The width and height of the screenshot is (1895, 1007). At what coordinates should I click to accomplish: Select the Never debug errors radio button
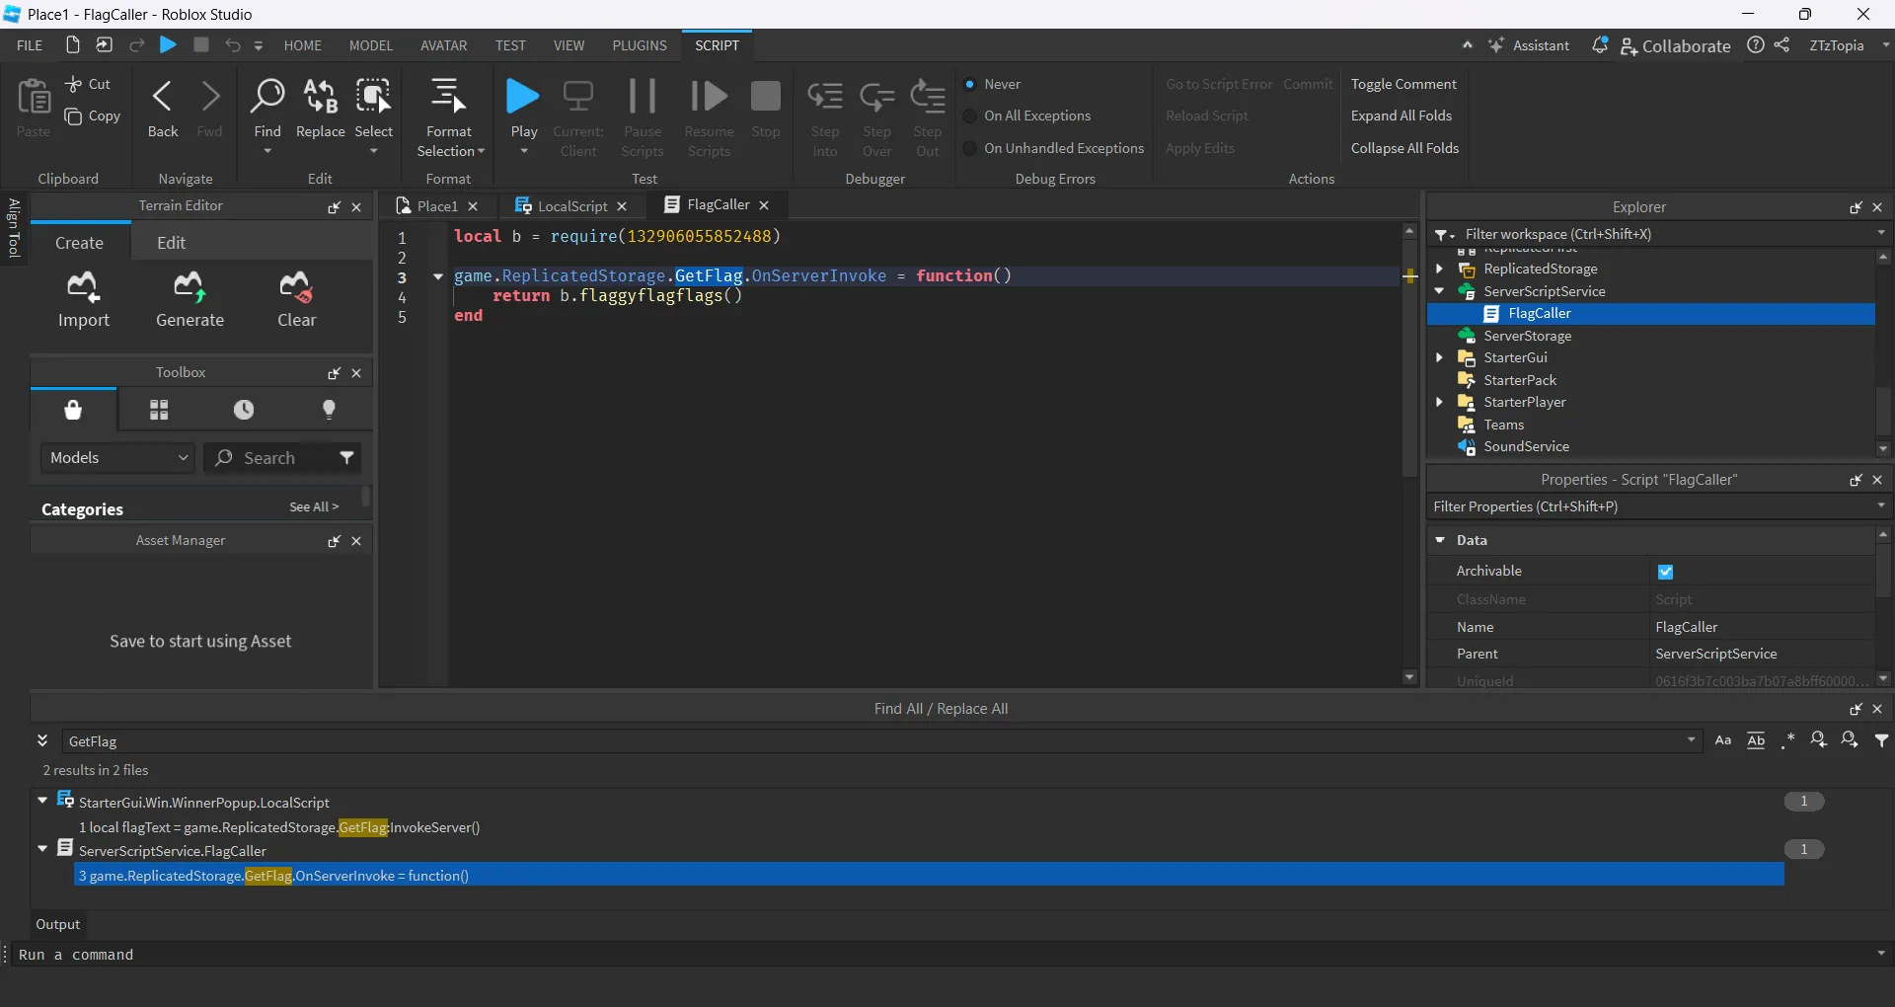970,85
